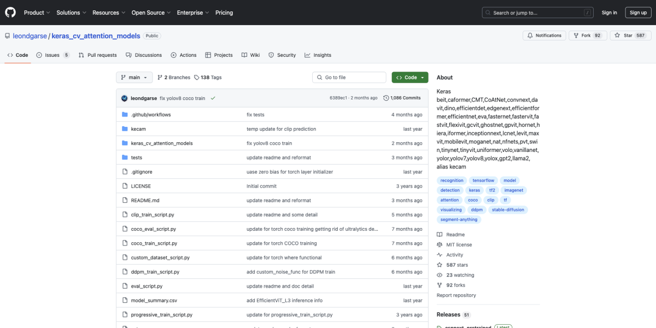The width and height of the screenshot is (656, 328).
Task: Click the kecam folder icon
Action: click(x=125, y=129)
